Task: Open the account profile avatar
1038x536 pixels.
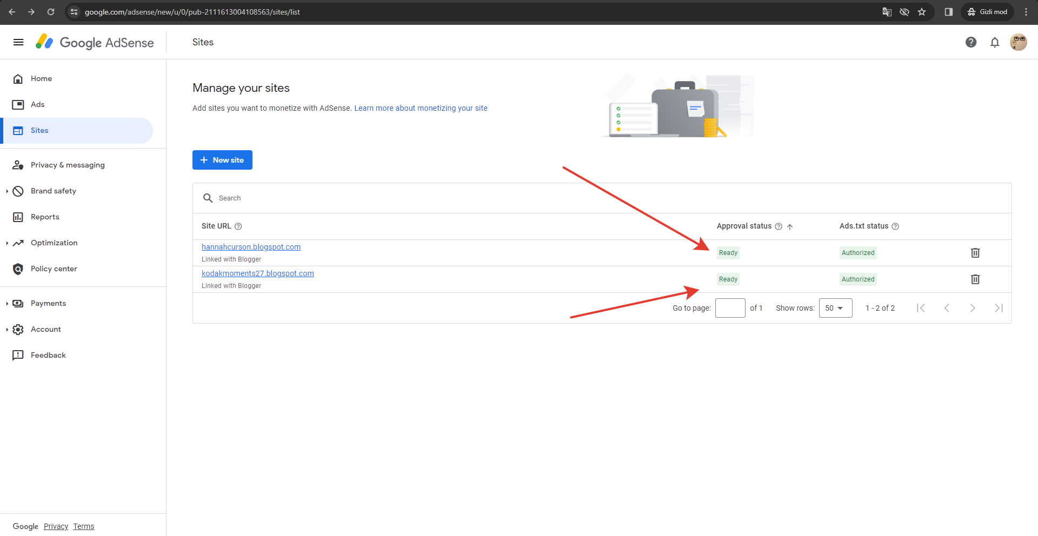Action: pyautogui.click(x=1019, y=42)
